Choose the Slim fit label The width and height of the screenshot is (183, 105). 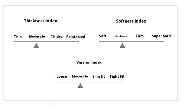[x=99, y=76]
